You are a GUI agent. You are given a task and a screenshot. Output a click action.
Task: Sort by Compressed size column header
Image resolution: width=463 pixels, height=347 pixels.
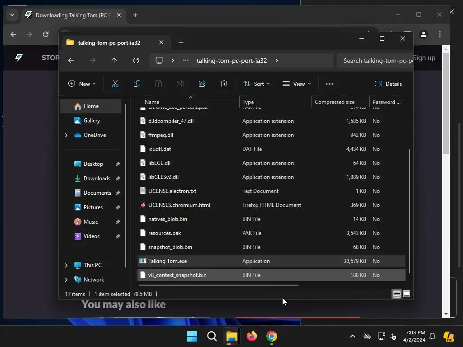tap(340, 102)
